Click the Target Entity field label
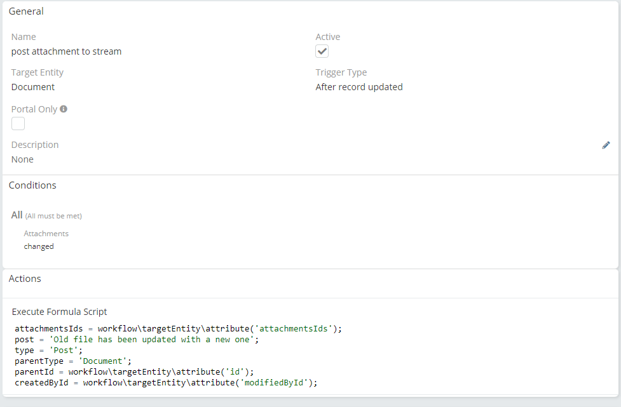Image resolution: width=621 pixels, height=407 pixels. pyautogui.click(x=38, y=72)
